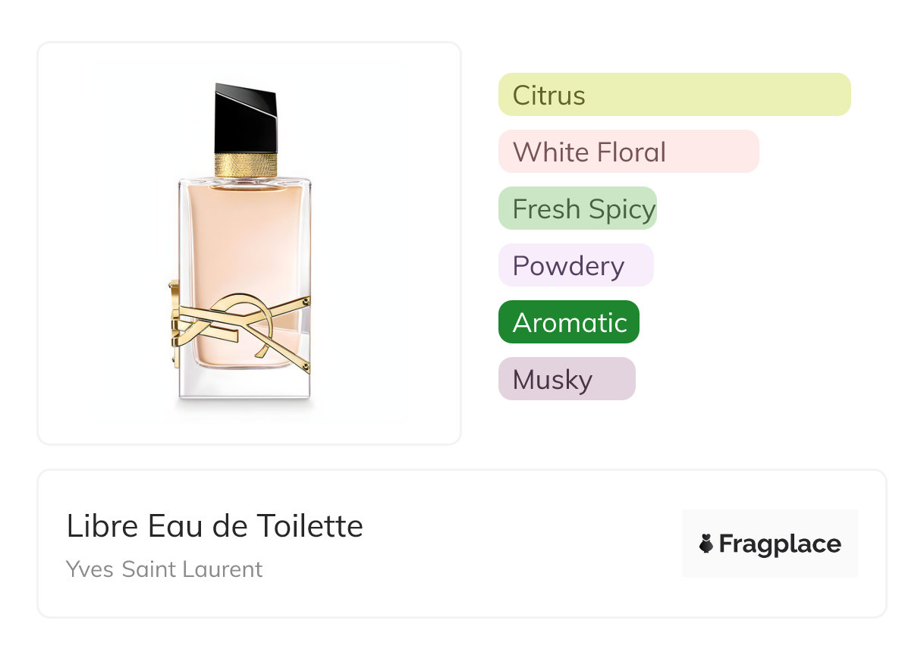
Task: Click the Fragplace bottle icon
Action: [706, 544]
